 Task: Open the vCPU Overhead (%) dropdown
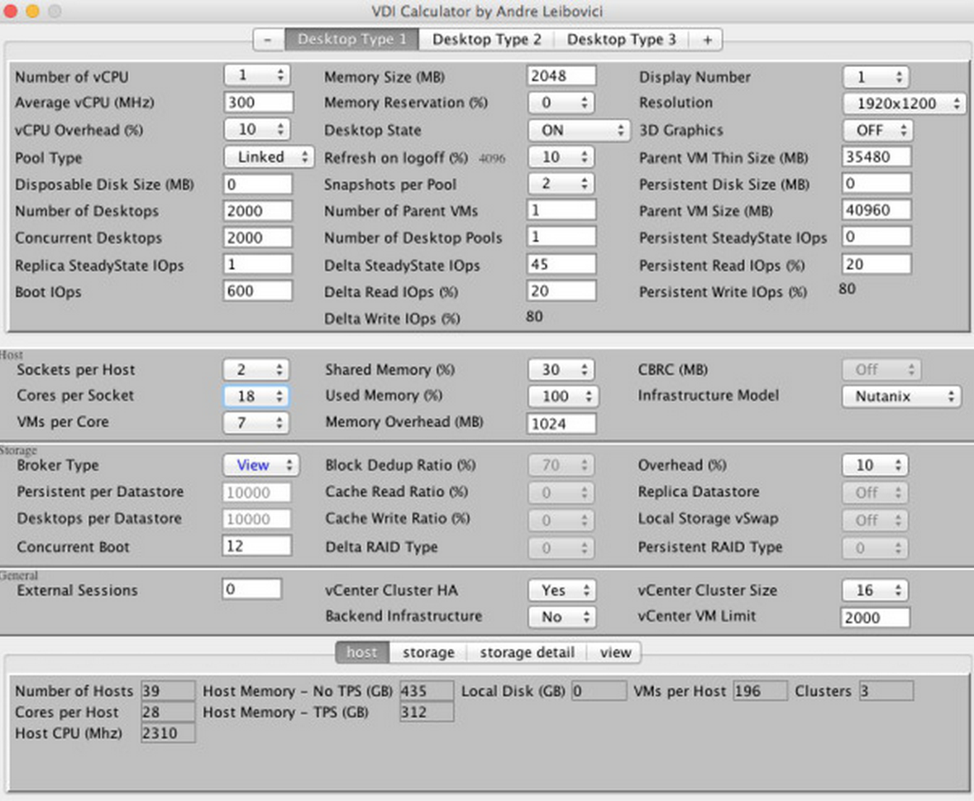(x=256, y=129)
